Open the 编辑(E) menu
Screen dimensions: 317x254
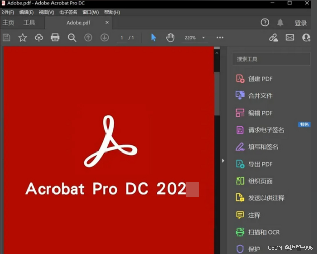[x=26, y=12]
